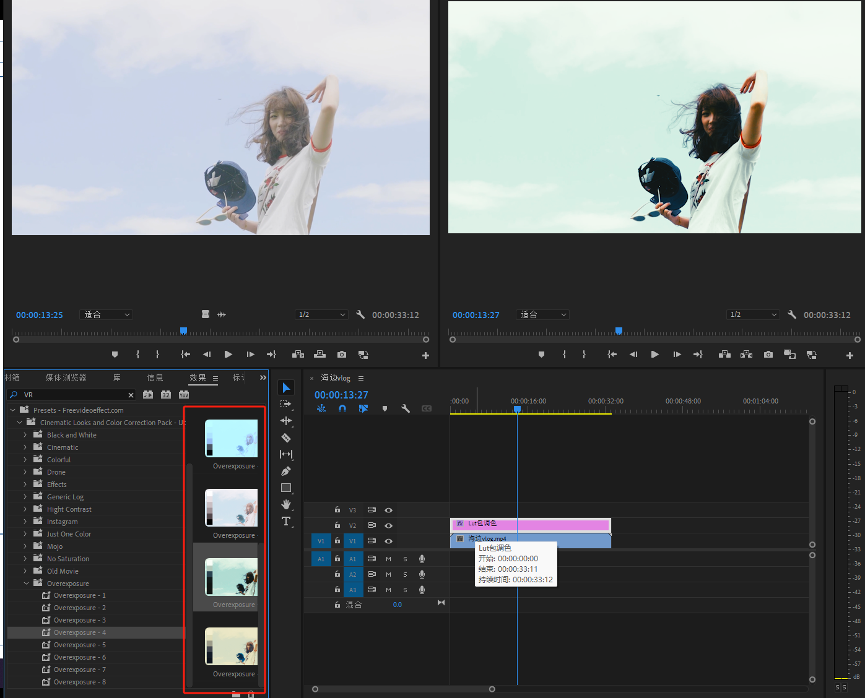This screenshot has height=698, width=865.
Task: Expand the Black and White folder
Action: (x=25, y=435)
